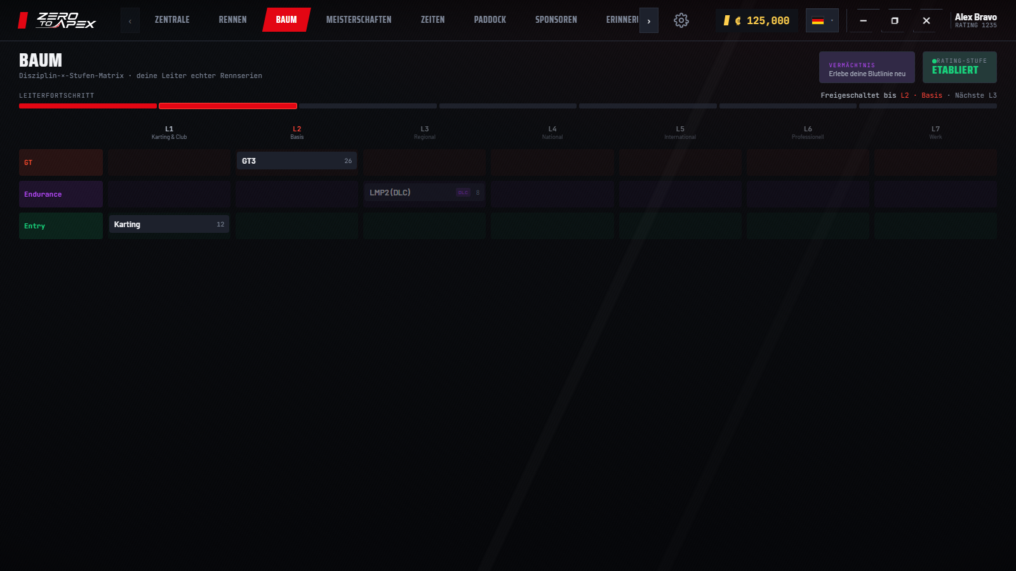
Task: Open the German flag language dropdown
Action: tap(822, 20)
